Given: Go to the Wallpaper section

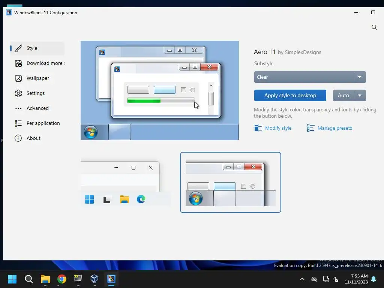Looking at the screenshot, I should [37, 78].
